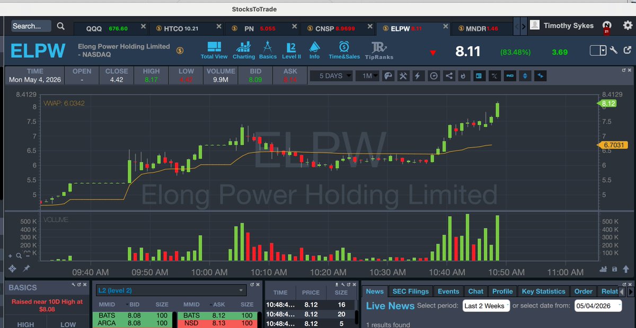Open the layout selector dropdown near wrench
The width and height of the screenshot is (636, 328).
click(598, 51)
